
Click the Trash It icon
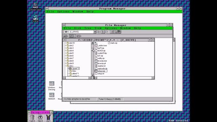[32, 118]
